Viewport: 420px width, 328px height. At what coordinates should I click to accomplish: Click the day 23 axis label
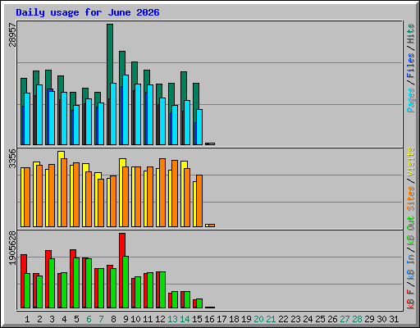point(295,319)
